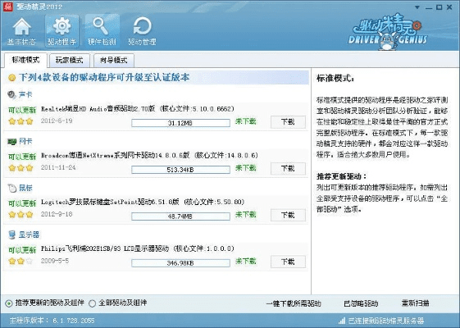Click the date 2009-5-5
This screenshot has height=328, width=460.
click(x=55, y=261)
